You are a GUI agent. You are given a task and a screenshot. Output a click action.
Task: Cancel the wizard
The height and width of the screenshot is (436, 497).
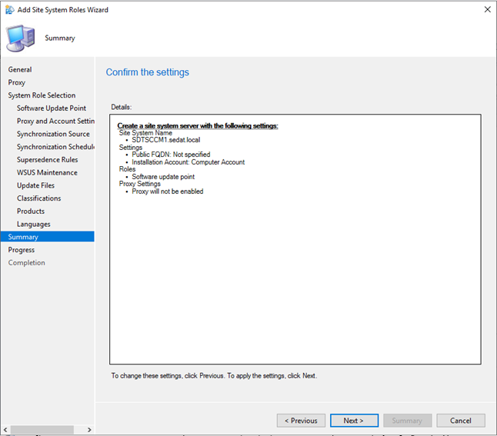click(461, 421)
